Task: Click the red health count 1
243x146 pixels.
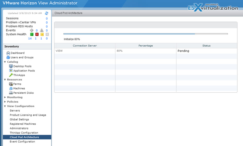Action: click(x=36, y=39)
